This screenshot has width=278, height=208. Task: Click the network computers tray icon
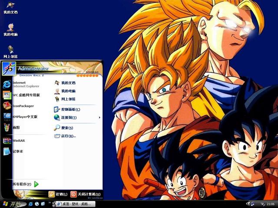[x=253, y=204]
